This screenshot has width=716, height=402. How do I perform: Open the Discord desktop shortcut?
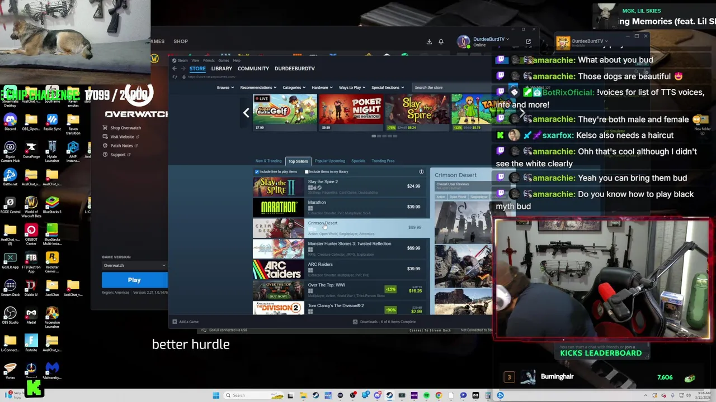point(10,122)
